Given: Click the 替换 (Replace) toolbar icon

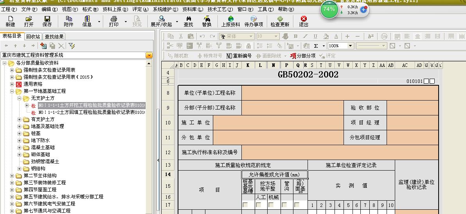Looking at the screenshot, I should (x=207, y=21).
